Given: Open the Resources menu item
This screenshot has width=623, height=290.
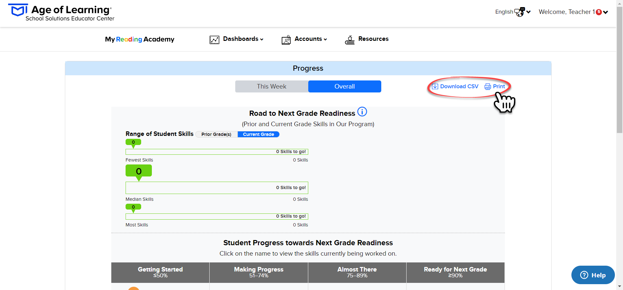Looking at the screenshot, I should tap(373, 39).
